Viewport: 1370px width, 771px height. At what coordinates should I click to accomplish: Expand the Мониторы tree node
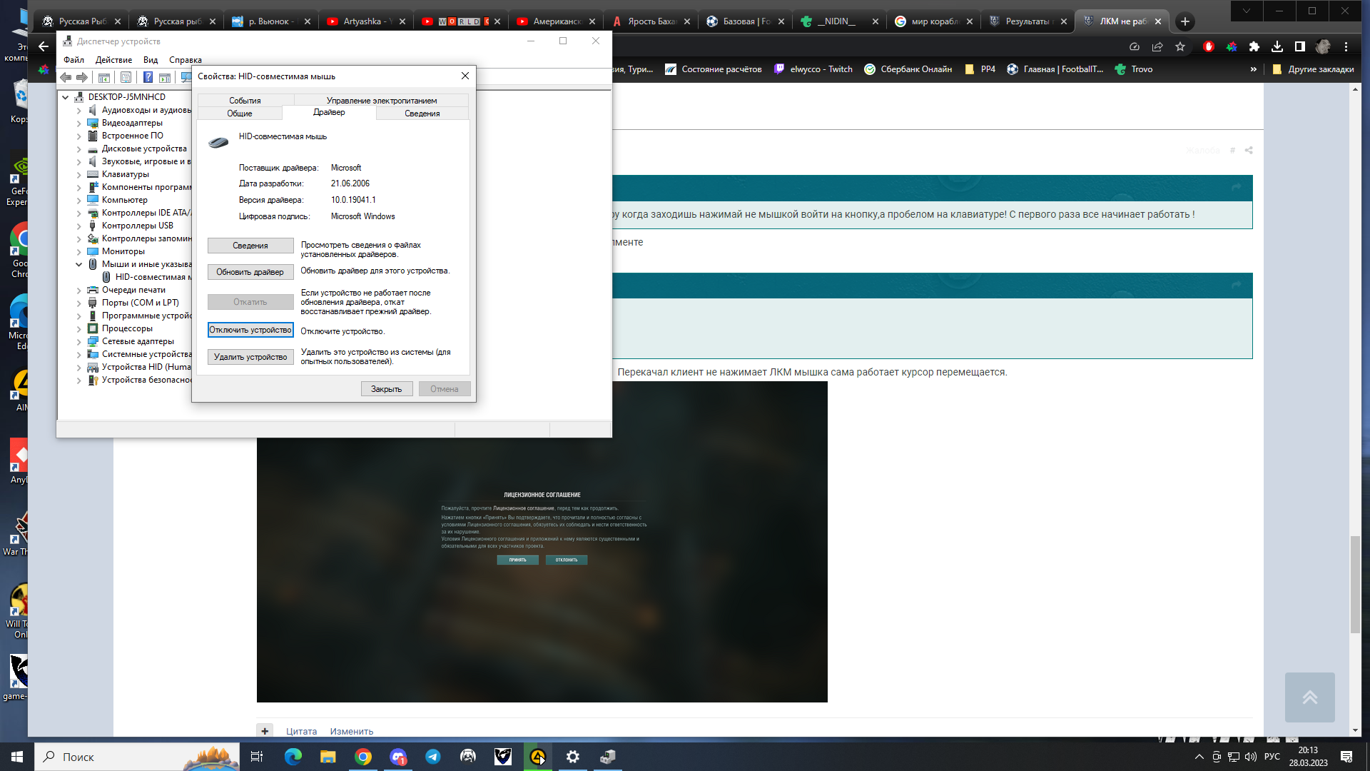point(79,251)
